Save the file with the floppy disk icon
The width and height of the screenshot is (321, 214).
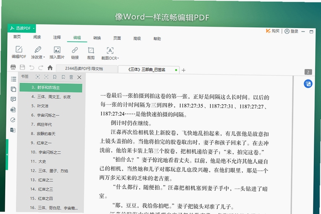[22, 67]
